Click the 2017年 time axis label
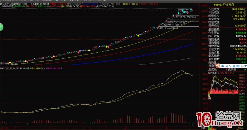The image size is (247, 130). point(4,128)
